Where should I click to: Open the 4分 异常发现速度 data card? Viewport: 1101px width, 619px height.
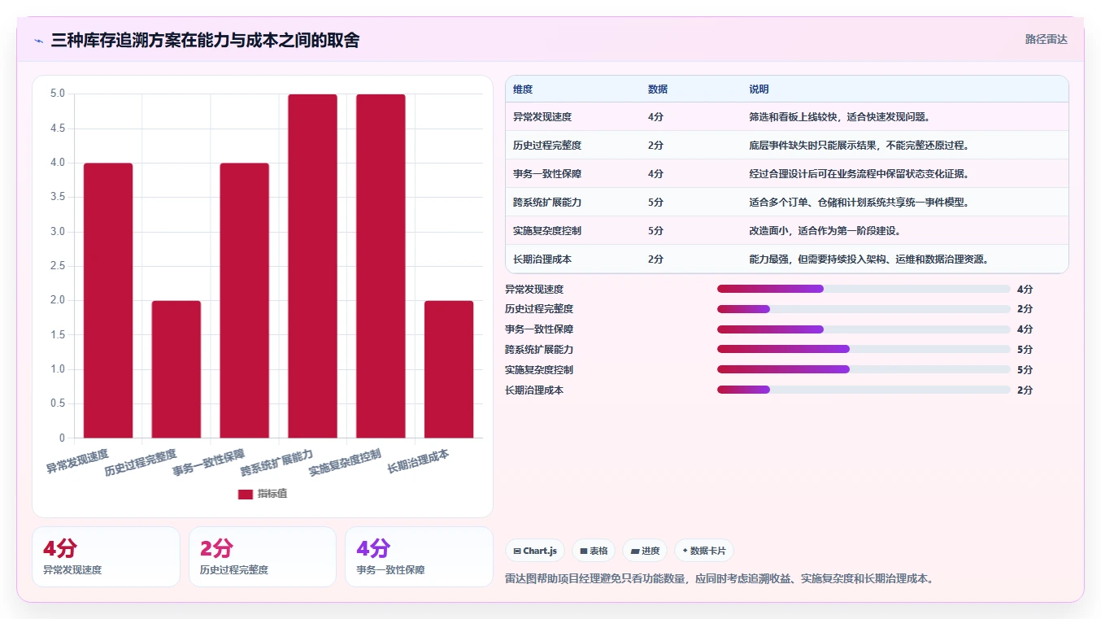(x=106, y=556)
